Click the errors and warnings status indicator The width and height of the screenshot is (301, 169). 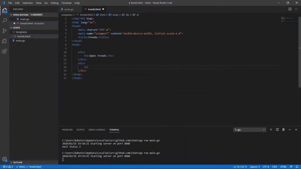(8, 167)
